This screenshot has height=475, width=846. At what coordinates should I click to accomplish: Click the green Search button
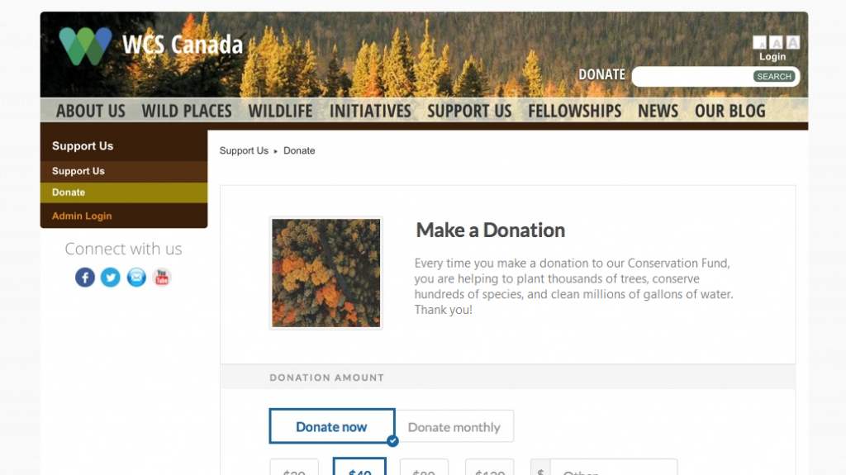(x=773, y=77)
